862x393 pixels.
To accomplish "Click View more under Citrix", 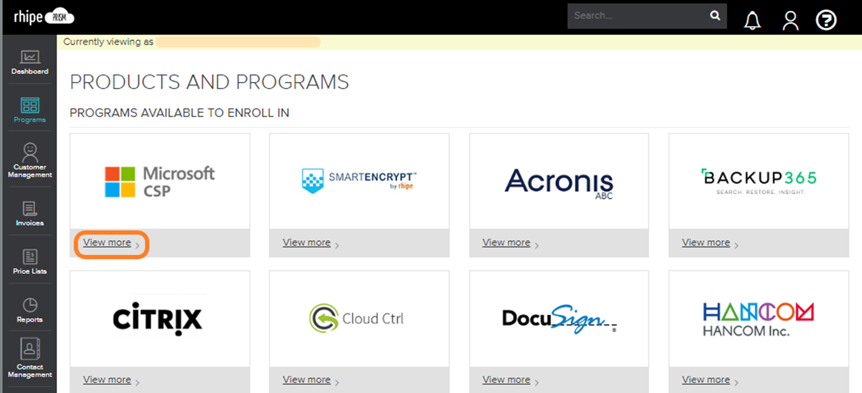I will (107, 379).
